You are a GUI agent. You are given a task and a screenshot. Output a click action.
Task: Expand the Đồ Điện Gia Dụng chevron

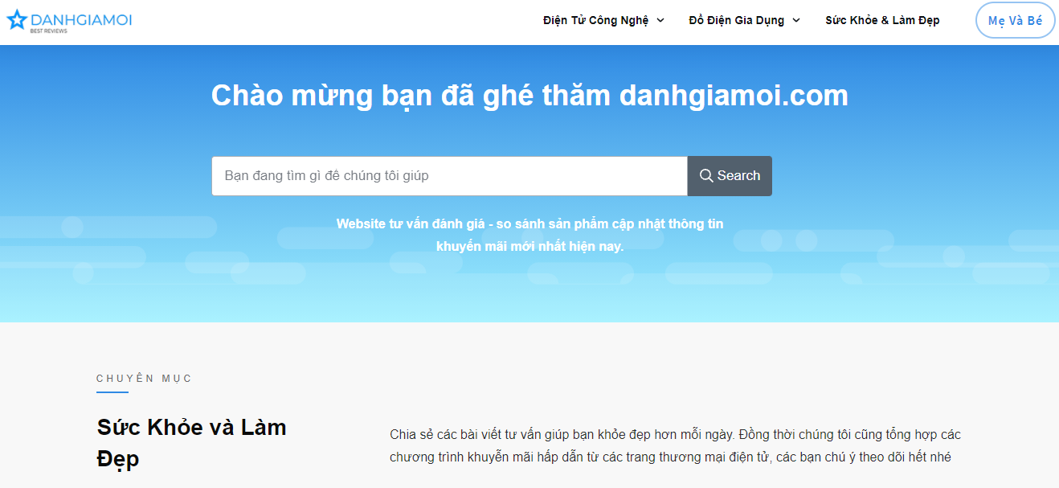pyautogui.click(x=796, y=20)
